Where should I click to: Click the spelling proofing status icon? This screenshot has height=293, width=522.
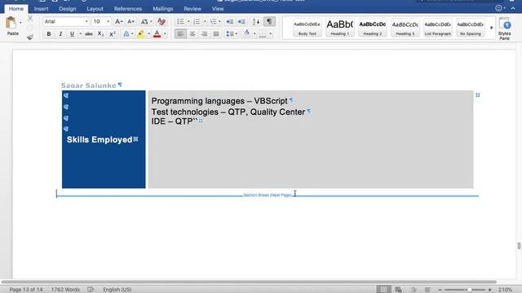[91, 290]
